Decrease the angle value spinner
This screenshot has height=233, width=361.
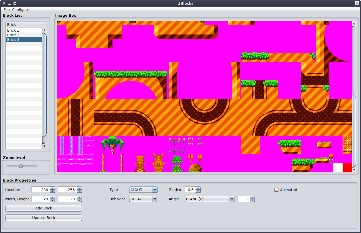click(x=252, y=201)
